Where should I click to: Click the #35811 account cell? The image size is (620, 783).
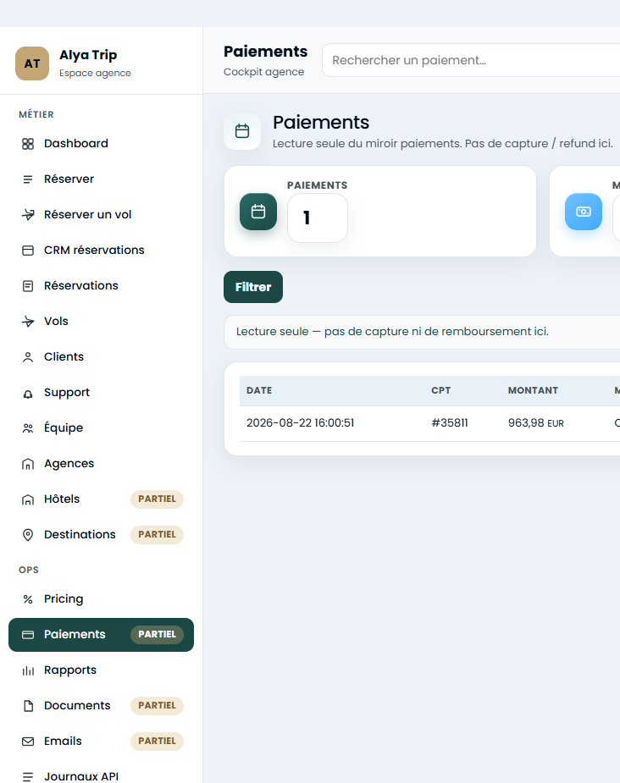450,423
